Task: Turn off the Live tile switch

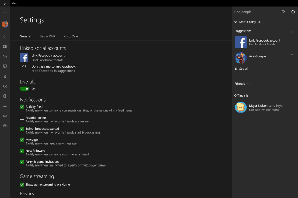Action: click(x=24, y=89)
